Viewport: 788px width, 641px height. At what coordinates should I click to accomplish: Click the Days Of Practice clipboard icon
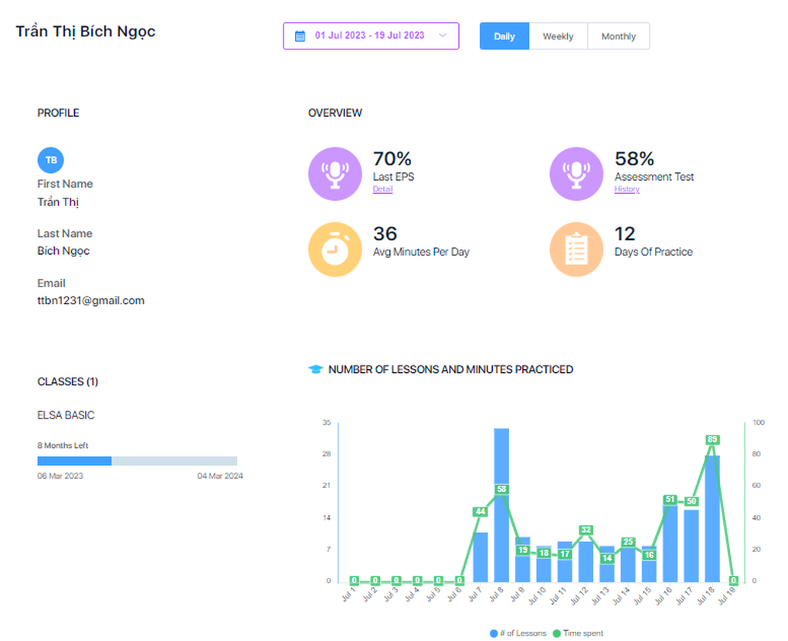coord(576,250)
